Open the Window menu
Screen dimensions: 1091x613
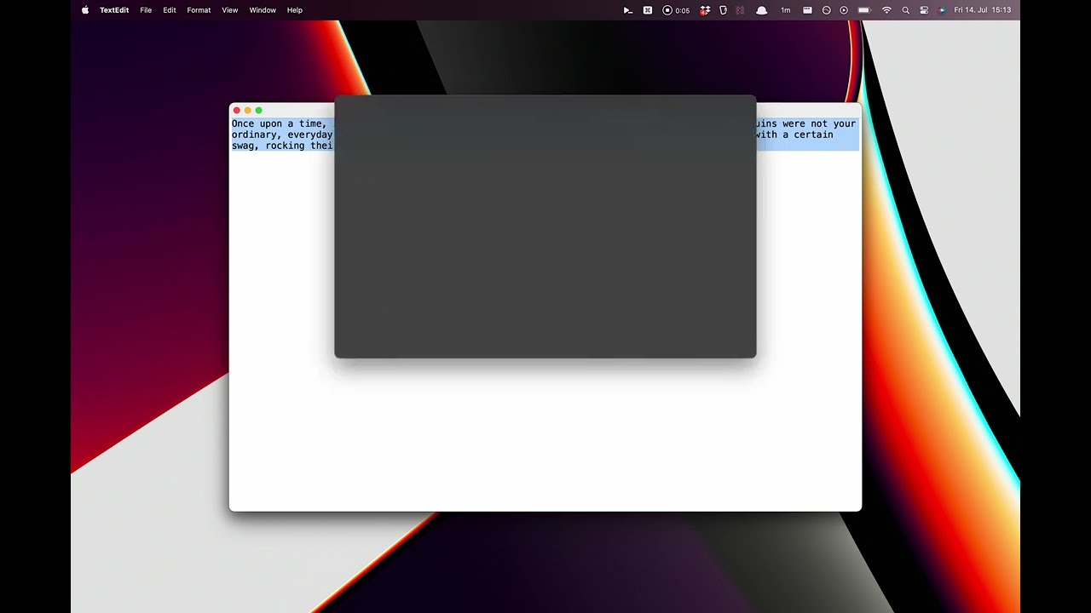pos(263,10)
